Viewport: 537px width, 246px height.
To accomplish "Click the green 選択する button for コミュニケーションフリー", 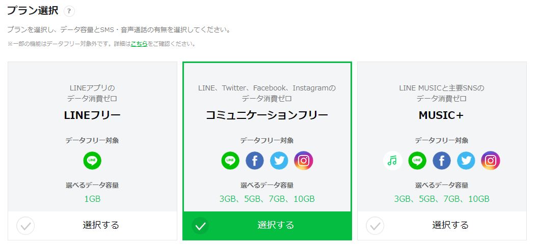I will [267, 226].
